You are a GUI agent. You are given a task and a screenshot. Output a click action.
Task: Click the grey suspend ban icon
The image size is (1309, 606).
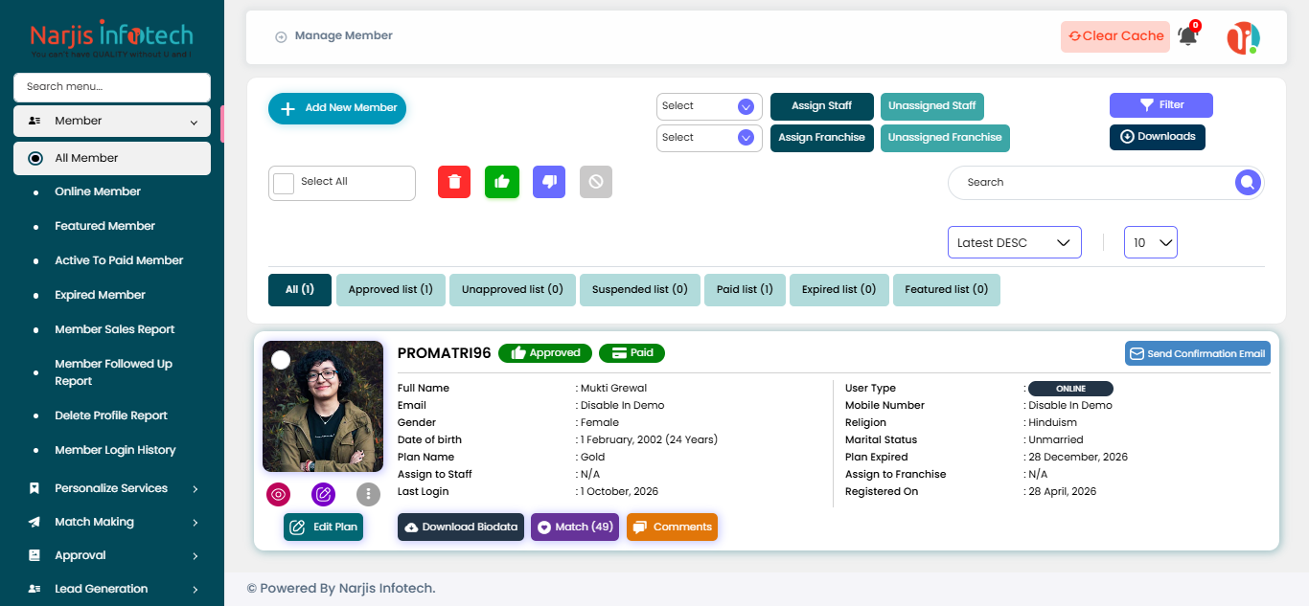click(x=596, y=182)
